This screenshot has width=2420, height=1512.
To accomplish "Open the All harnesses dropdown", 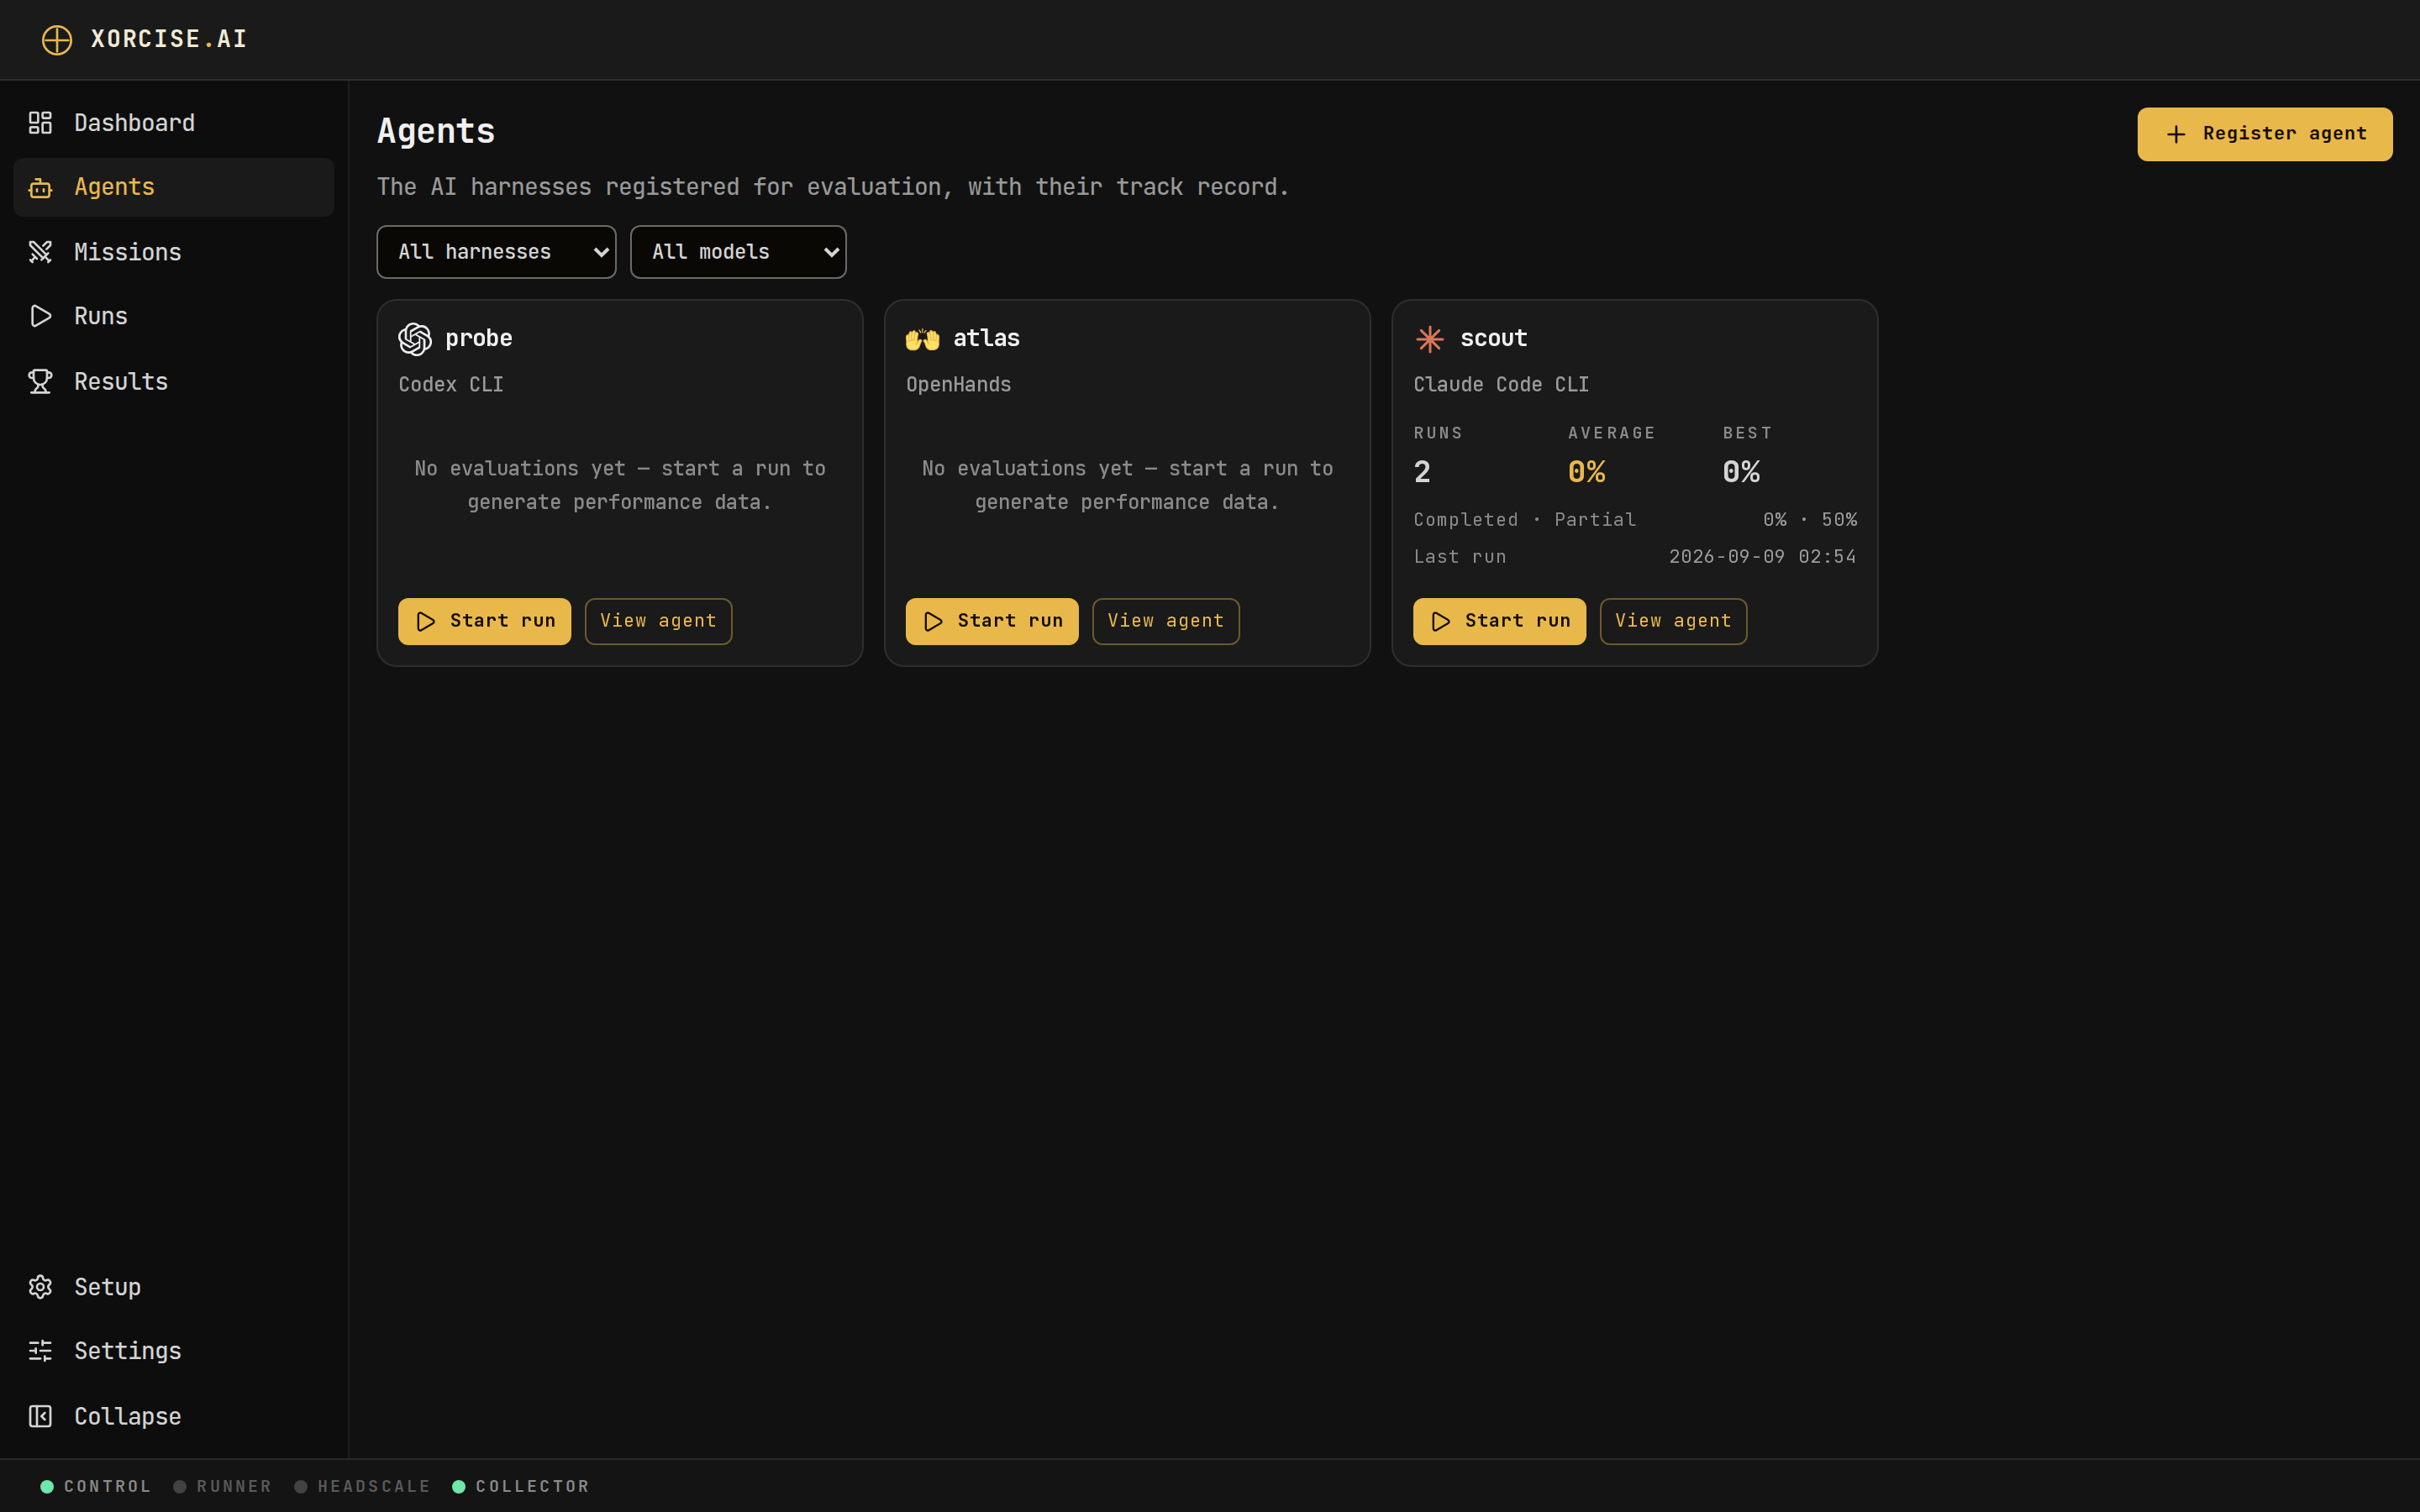I will (496, 252).
